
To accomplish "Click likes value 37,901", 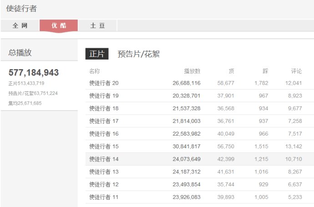I will click(x=226, y=96).
